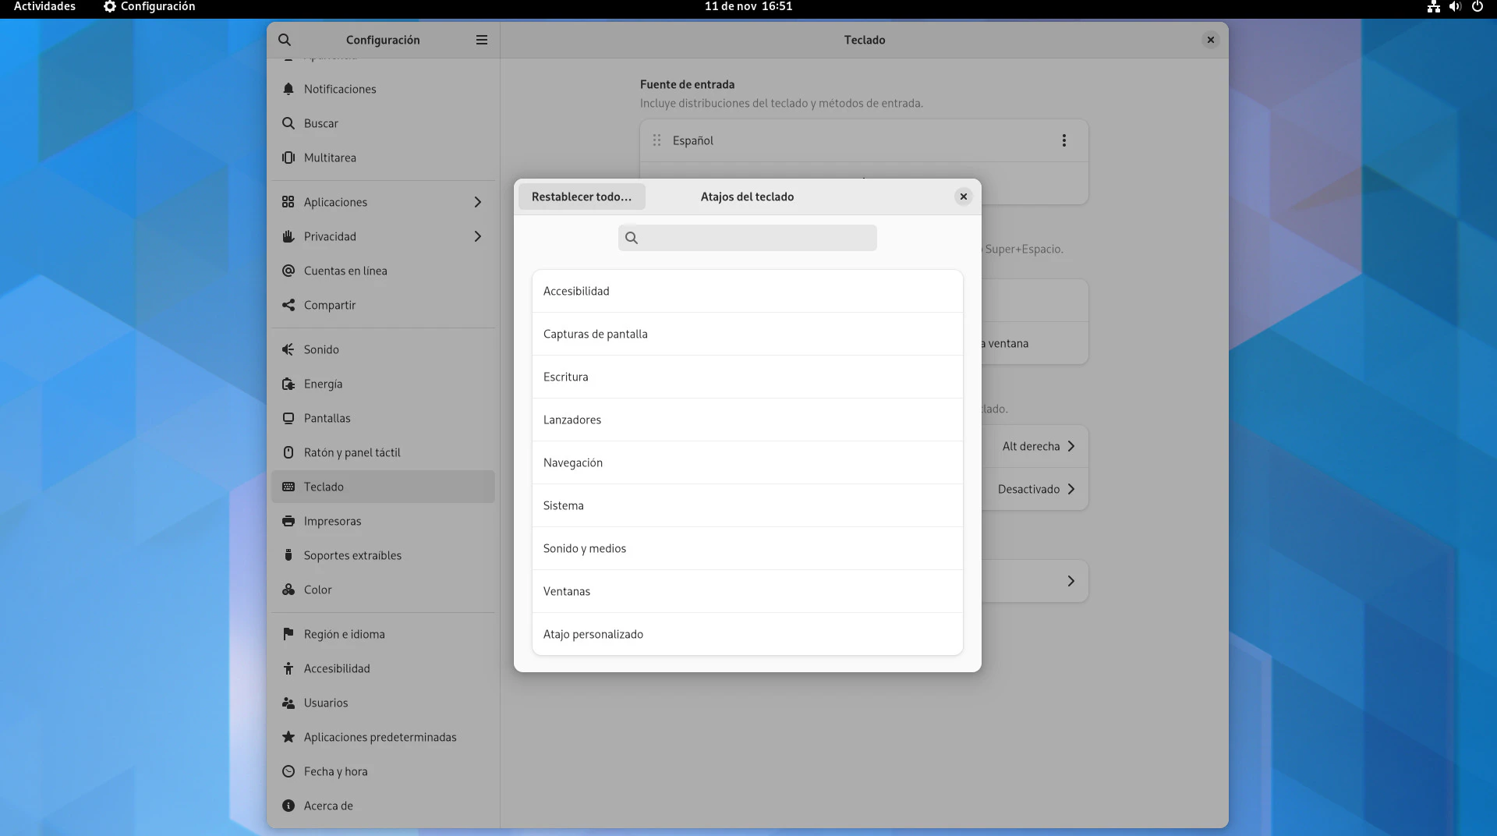Open the Alt derecha option chevron
The width and height of the screenshot is (1497, 836).
pyautogui.click(x=1071, y=446)
